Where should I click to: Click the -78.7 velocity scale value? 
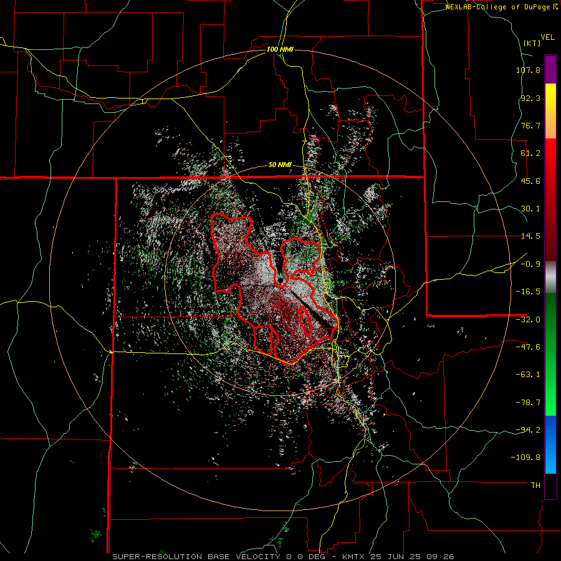click(528, 403)
